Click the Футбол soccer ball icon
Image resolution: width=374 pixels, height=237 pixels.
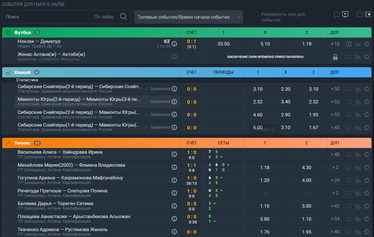point(8,32)
